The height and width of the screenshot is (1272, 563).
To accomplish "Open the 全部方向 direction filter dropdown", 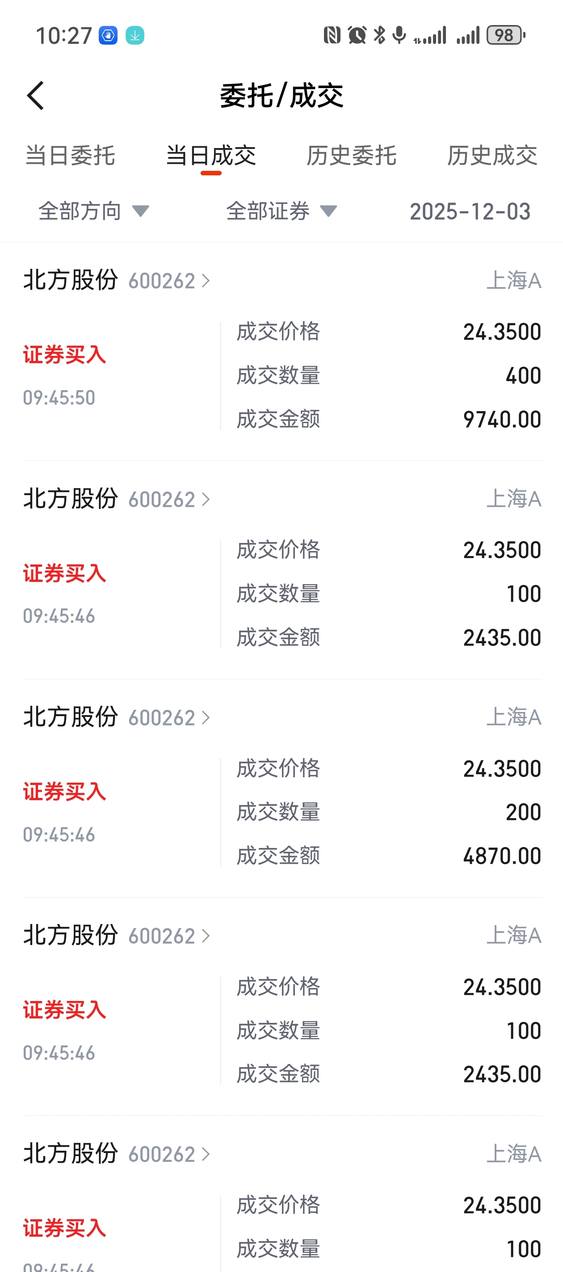I will click(94, 212).
